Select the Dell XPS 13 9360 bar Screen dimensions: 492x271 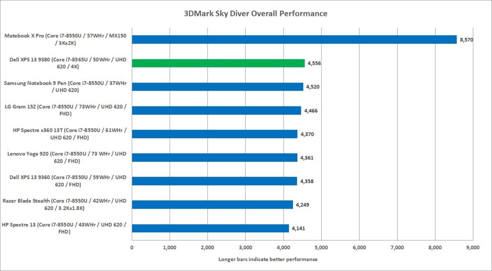tap(214, 181)
